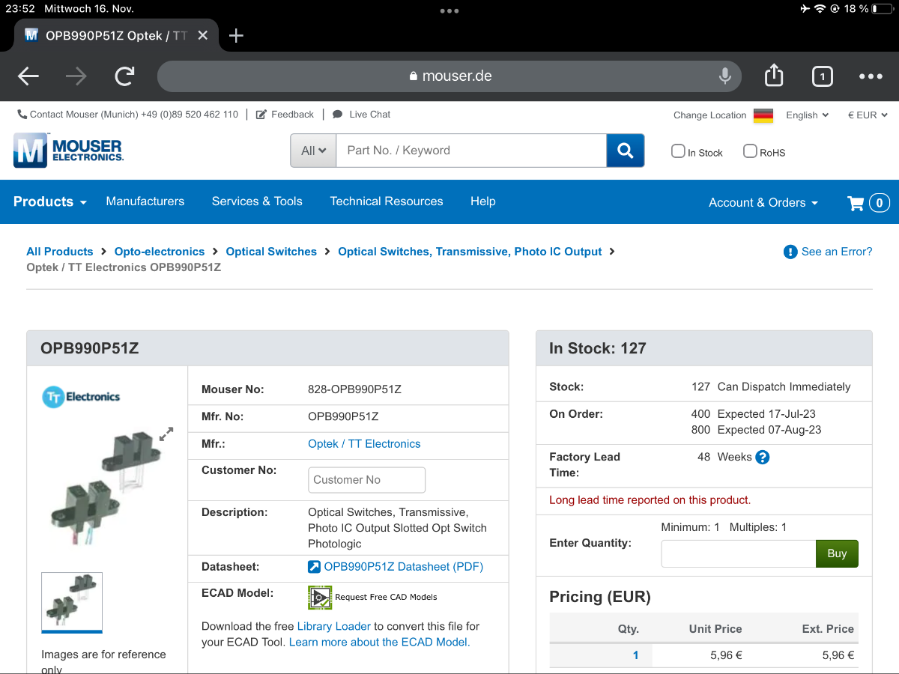The image size is (899, 674).
Task: Open the Library Loader link
Action: [334, 626]
